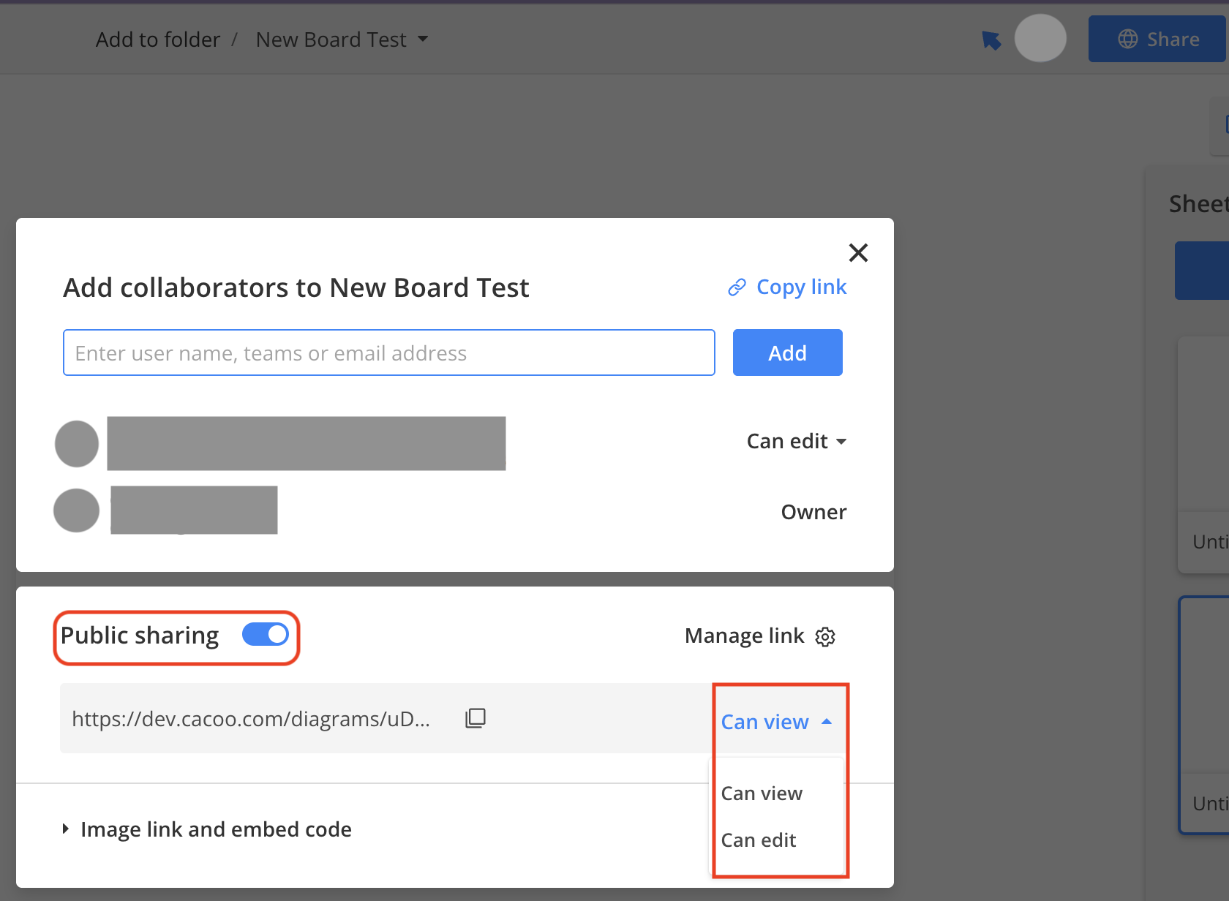Click the Add collaborator button
The image size is (1229, 901).
(788, 353)
